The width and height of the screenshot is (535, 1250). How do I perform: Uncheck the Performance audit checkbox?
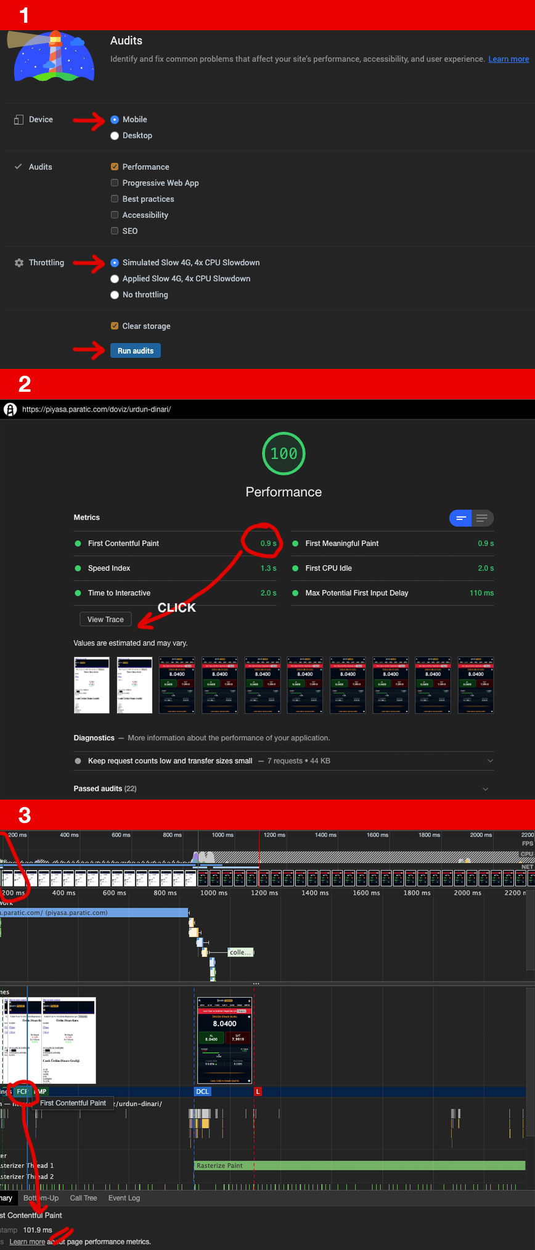pyautogui.click(x=115, y=167)
